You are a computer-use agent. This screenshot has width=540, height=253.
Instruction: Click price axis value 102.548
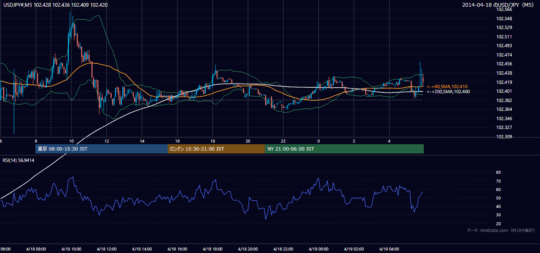click(504, 19)
